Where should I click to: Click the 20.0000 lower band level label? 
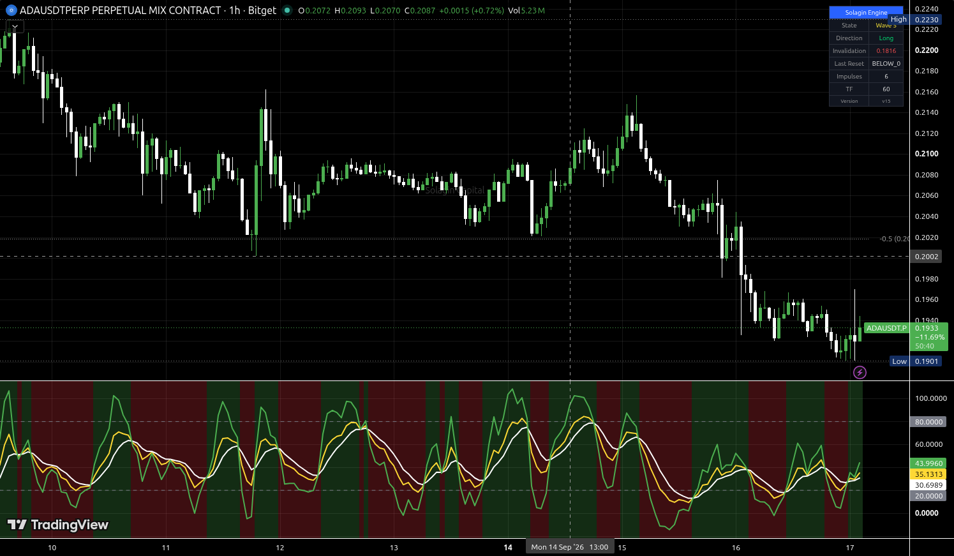tap(928, 496)
